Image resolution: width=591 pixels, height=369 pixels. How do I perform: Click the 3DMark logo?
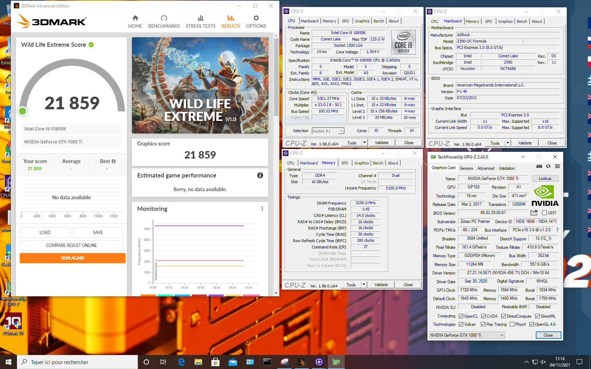click(52, 21)
